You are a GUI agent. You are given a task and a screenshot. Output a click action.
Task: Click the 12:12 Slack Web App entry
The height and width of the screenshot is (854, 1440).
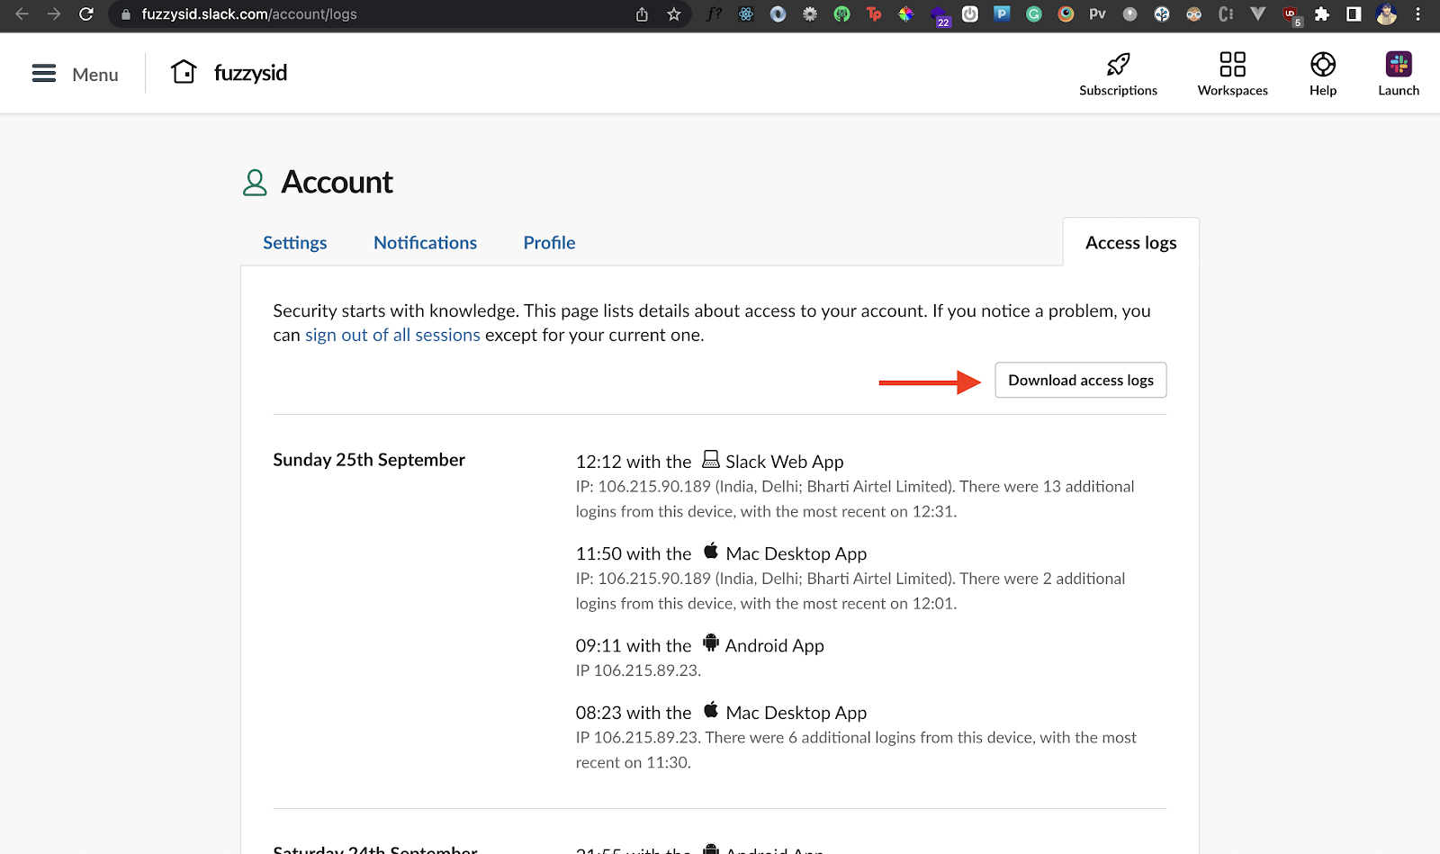point(710,462)
